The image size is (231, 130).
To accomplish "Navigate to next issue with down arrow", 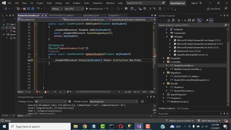I will (x=60, y=92).
